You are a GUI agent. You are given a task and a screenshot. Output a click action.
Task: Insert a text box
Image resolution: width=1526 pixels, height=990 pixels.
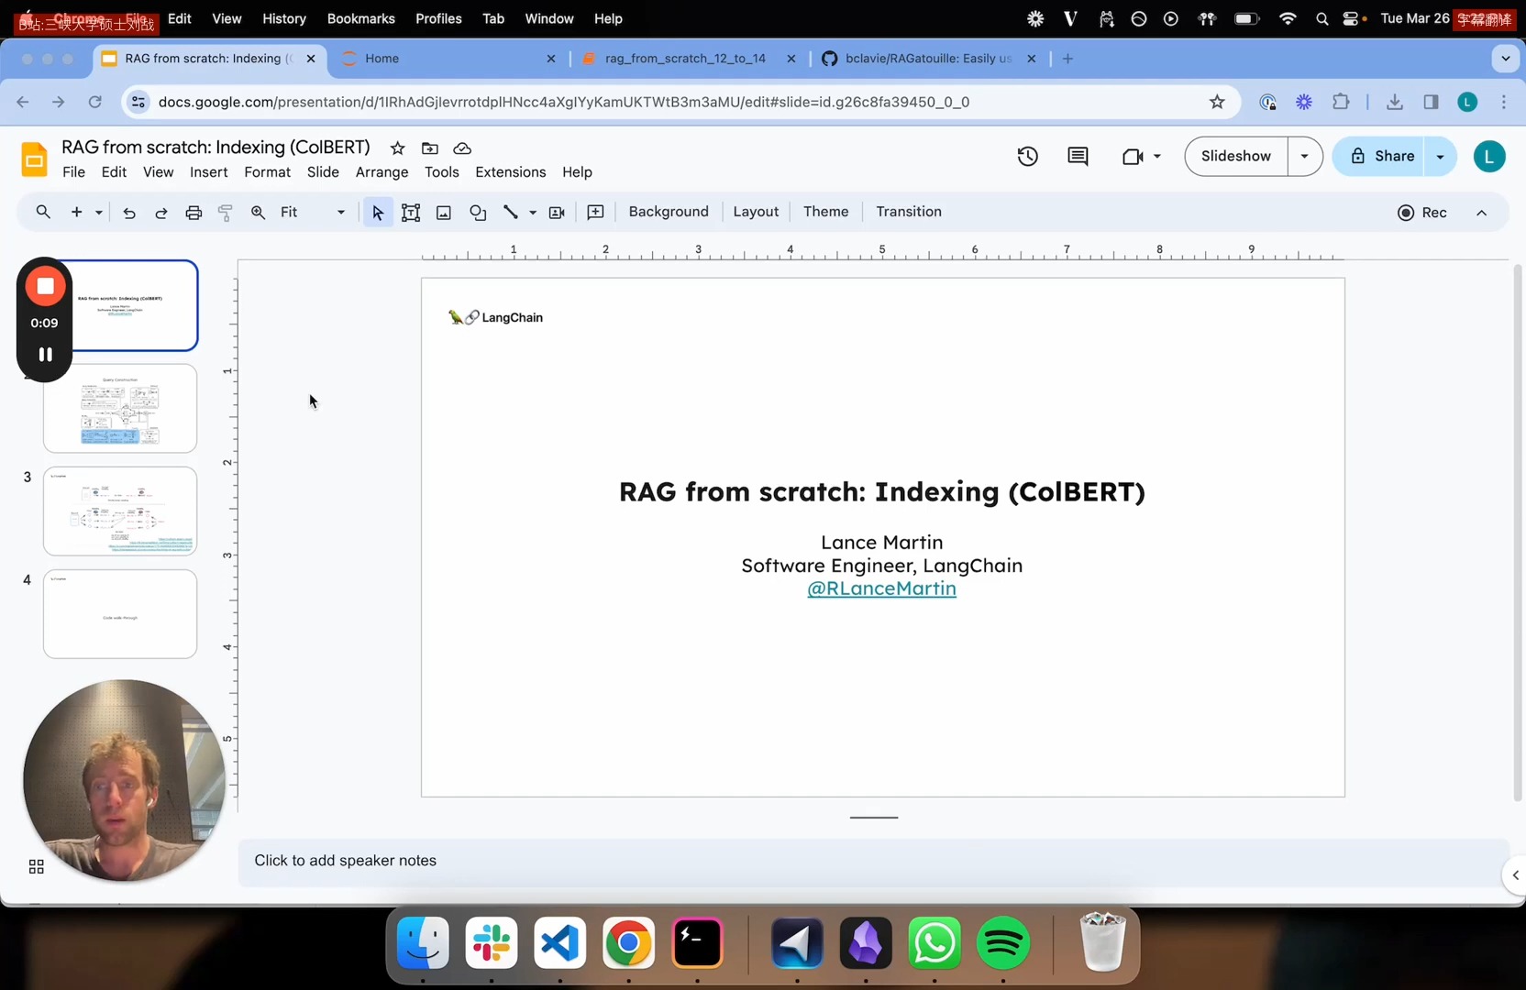click(x=411, y=212)
